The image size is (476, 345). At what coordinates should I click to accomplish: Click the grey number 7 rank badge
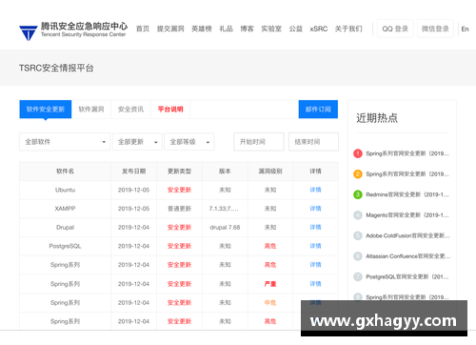[358, 276]
